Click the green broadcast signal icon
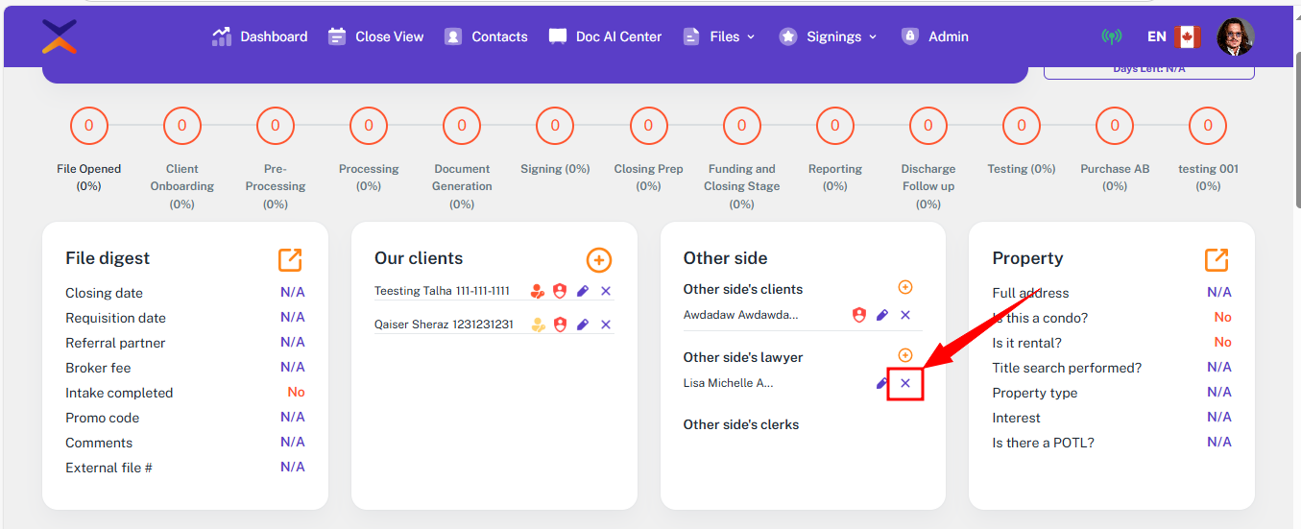Screen dimensions: 1301x529 (x=1112, y=36)
